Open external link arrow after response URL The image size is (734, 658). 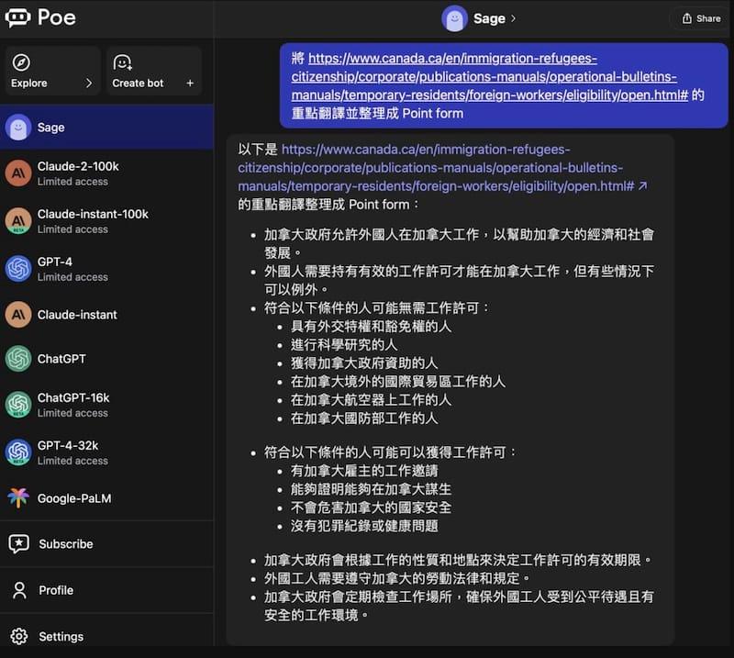tap(643, 186)
